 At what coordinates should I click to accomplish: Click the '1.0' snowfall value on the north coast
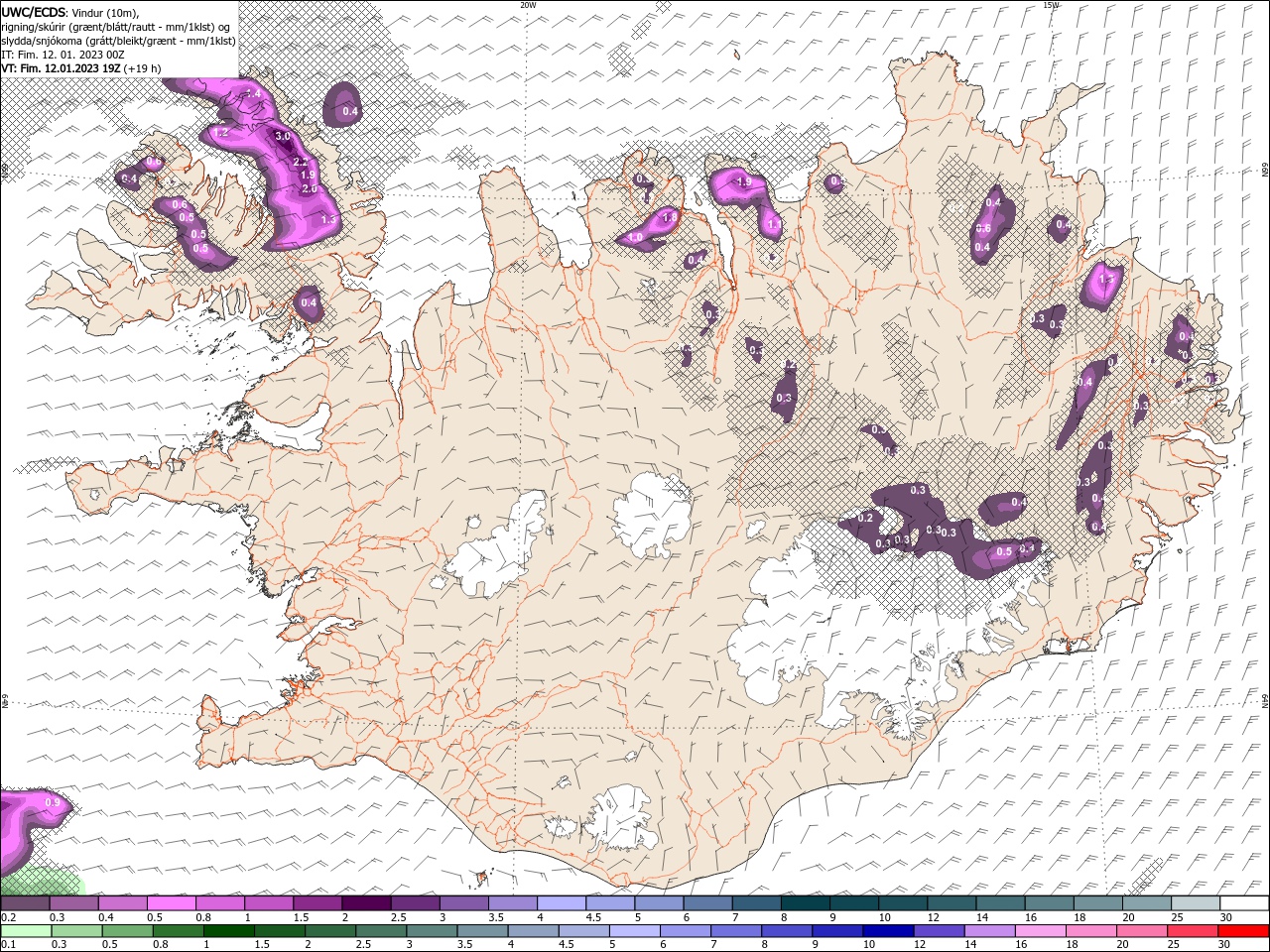pyautogui.click(x=636, y=238)
